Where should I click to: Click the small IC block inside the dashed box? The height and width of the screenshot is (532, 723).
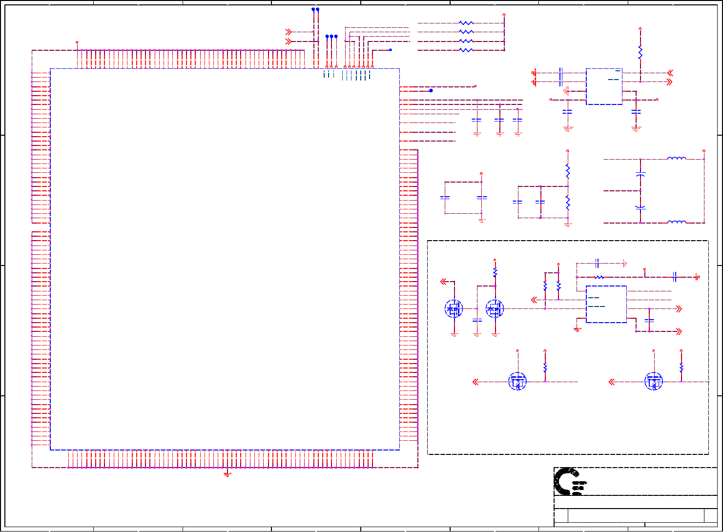pos(606,304)
